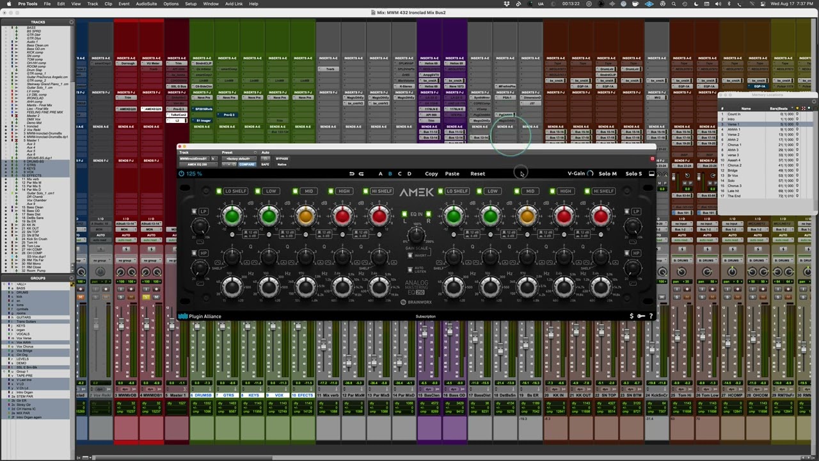Click the redo arrow in plugin toolbar
819x461 pixels.
click(361, 174)
